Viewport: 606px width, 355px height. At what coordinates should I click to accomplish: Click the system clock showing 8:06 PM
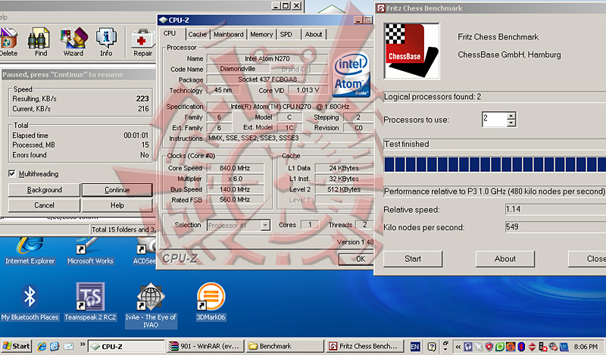coord(586,347)
